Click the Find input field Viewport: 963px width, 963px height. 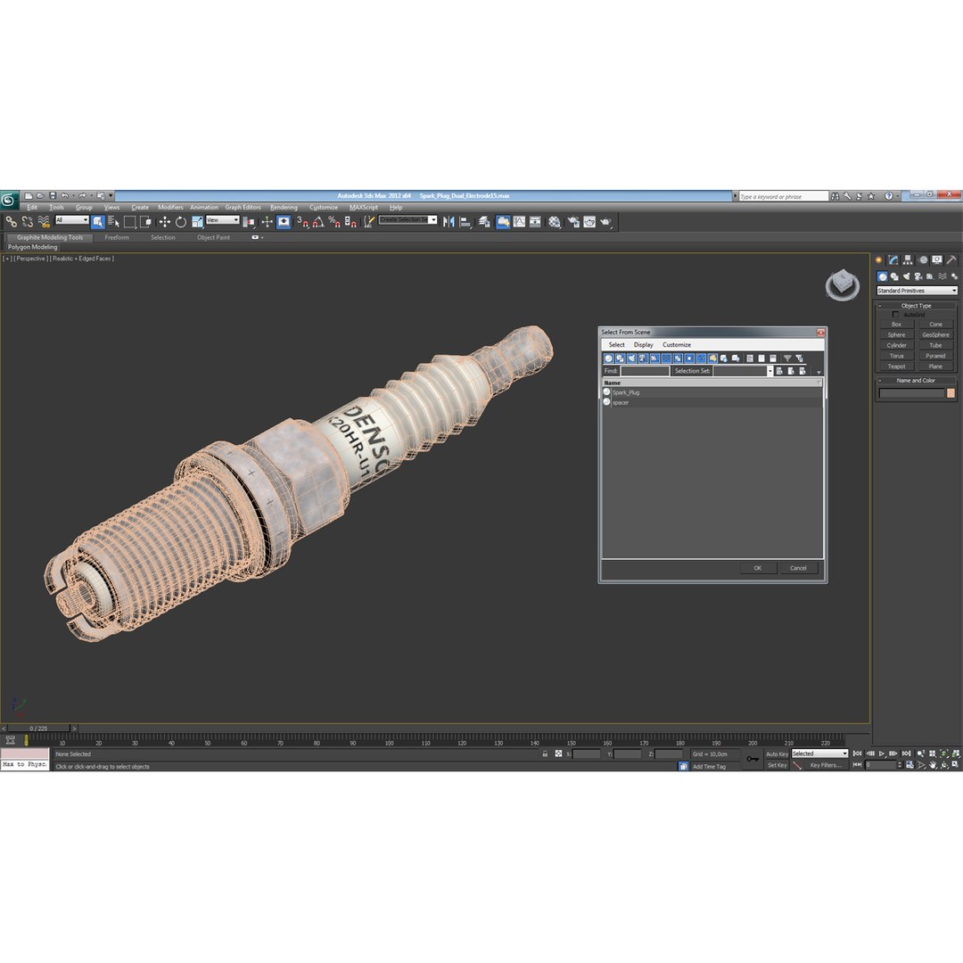pyautogui.click(x=645, y=371)
